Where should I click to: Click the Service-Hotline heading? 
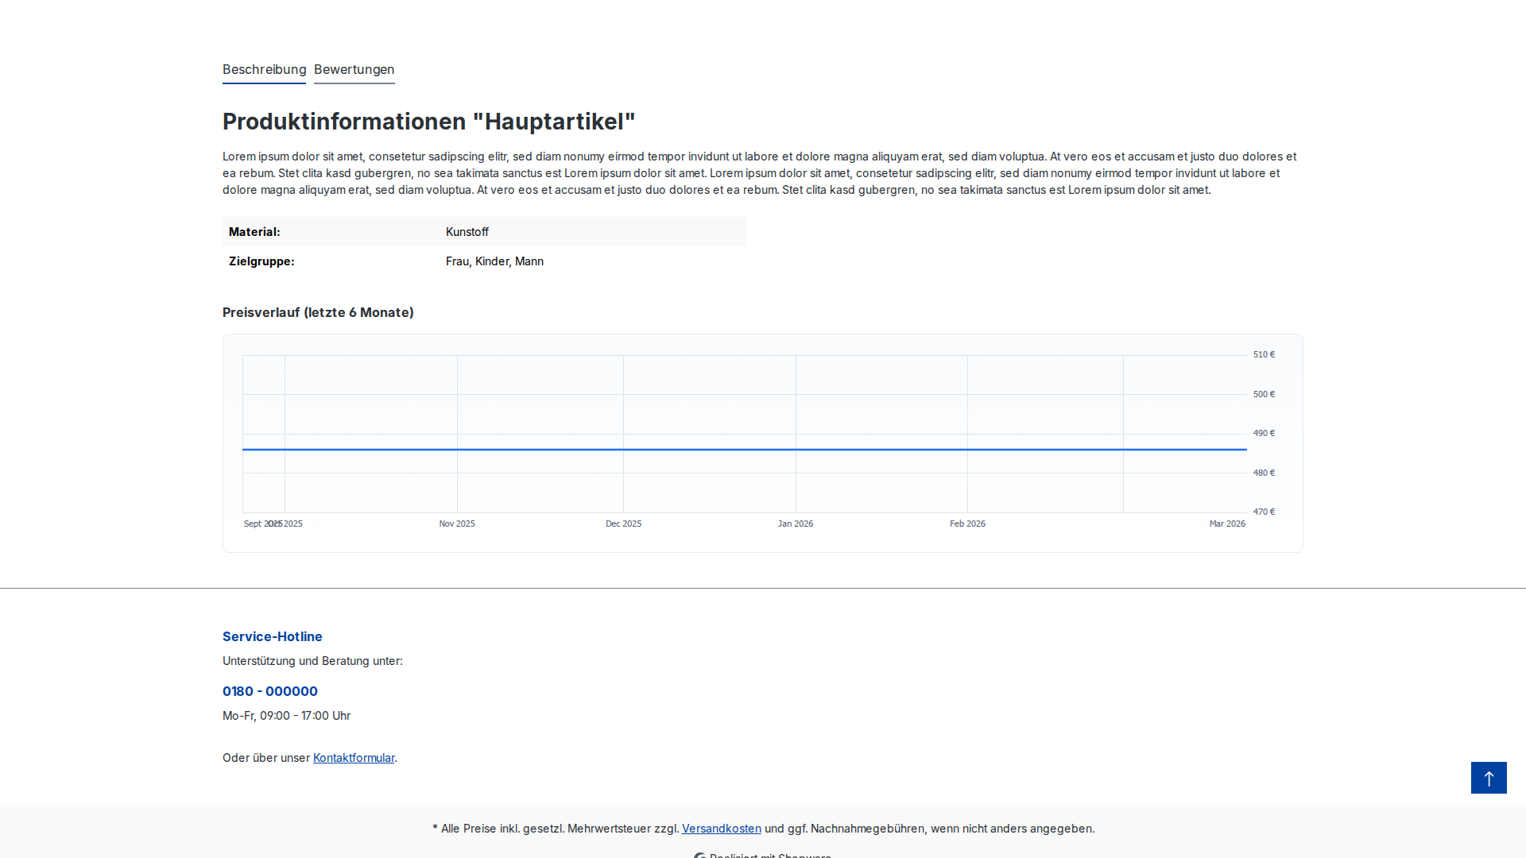pyautogui.click(x=273, y=636)
